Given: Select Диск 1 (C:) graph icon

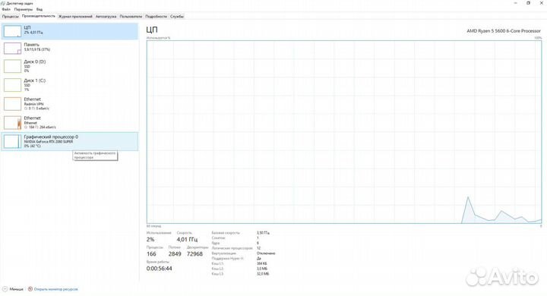Looking at the screenshot, I should [x=13, y=85].
